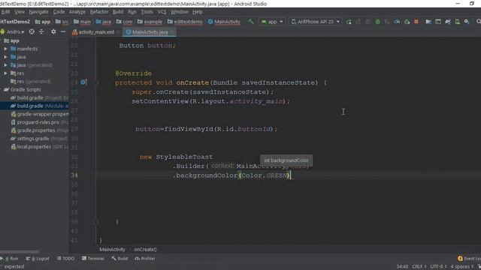Open the ArifPhone API 25 device dropdown
481x270 pixels.
[316, 22]
